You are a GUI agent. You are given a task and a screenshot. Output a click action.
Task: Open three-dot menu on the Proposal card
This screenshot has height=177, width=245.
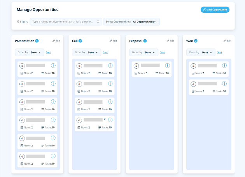click(x=167, y=66)
